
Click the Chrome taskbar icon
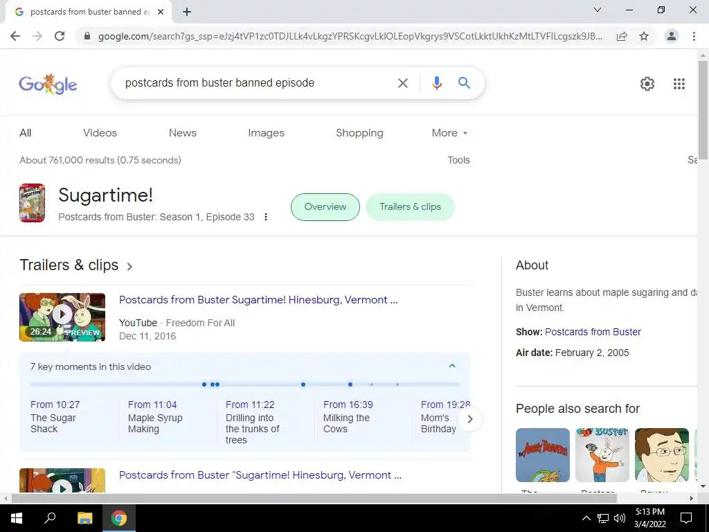pyautogui.click(x=119, y=518)
